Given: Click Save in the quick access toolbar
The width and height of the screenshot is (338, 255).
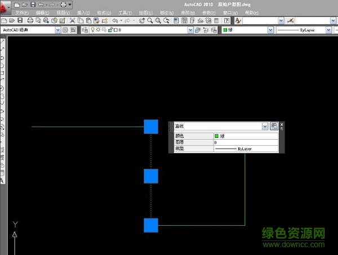Looking at the screenshot, I should pos(33,5).
